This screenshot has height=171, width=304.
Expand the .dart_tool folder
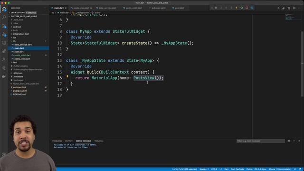click(x=18, y=20)
